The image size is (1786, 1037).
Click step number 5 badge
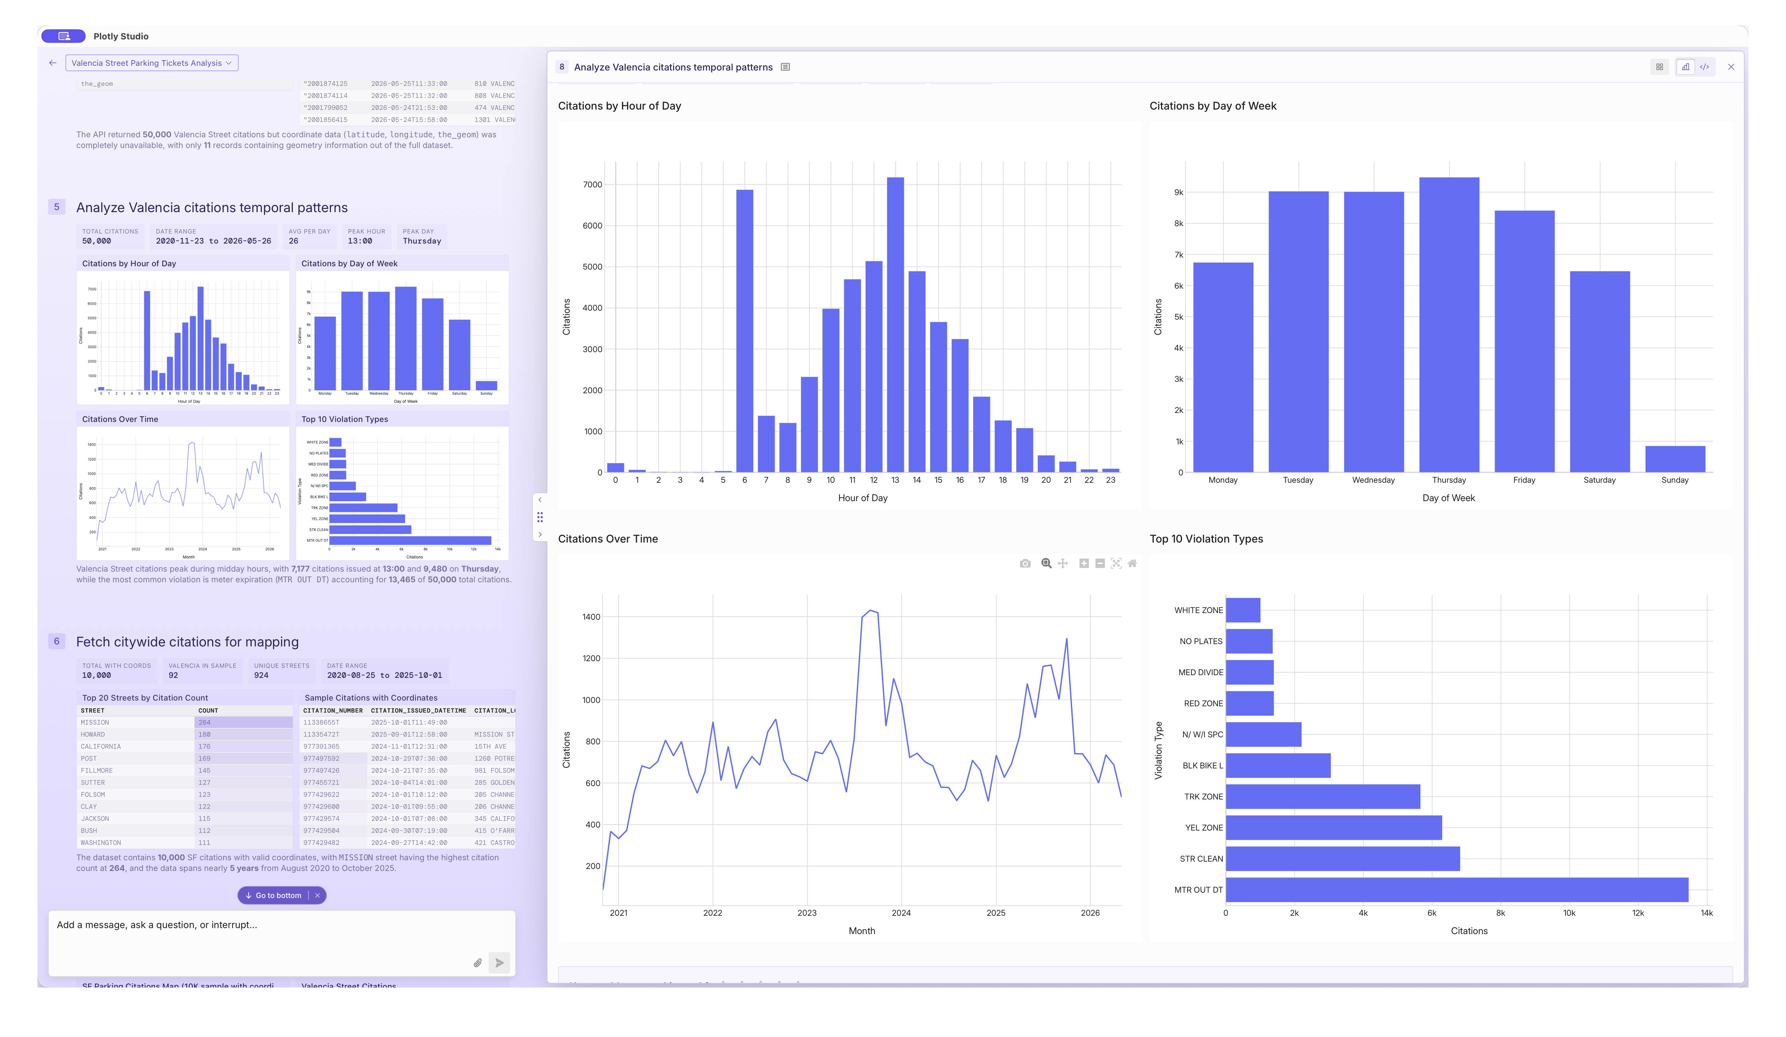[57, 207]
